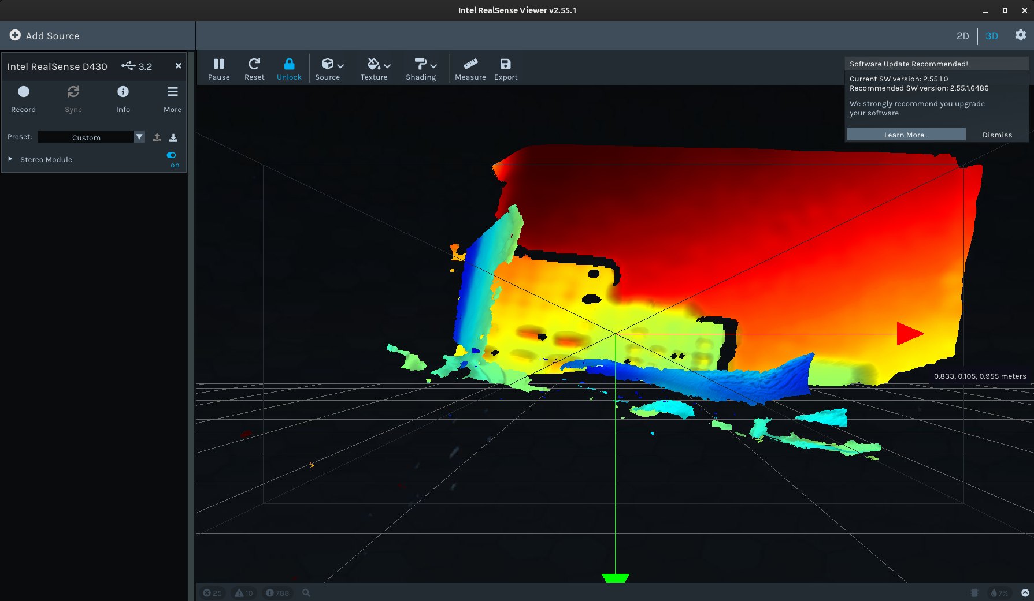1034x601 pixels.
Task: Click the Add Source plus icon
Action: 15,35
